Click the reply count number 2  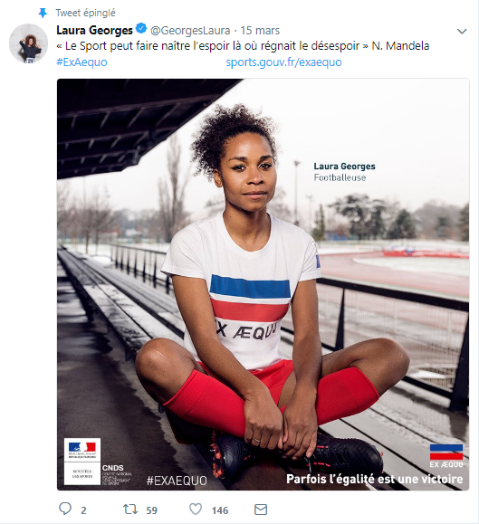pos(83,510)
